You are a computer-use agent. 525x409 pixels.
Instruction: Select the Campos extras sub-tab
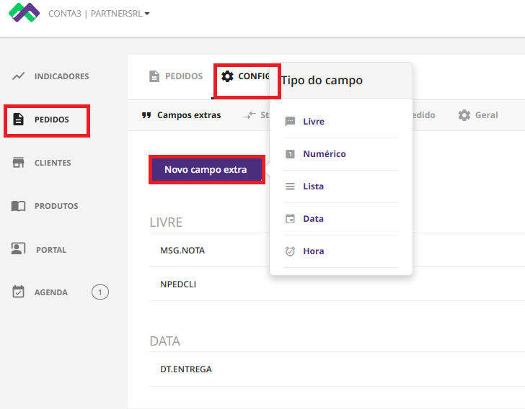coord(182,115)
